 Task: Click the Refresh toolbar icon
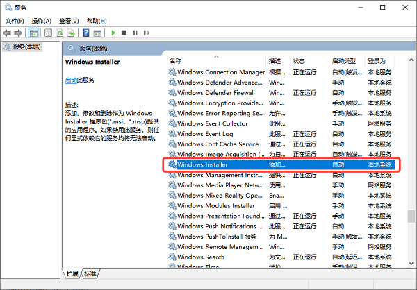pos(60,33)
